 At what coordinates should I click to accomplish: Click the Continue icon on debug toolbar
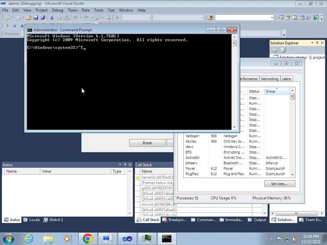pos(8,26)
